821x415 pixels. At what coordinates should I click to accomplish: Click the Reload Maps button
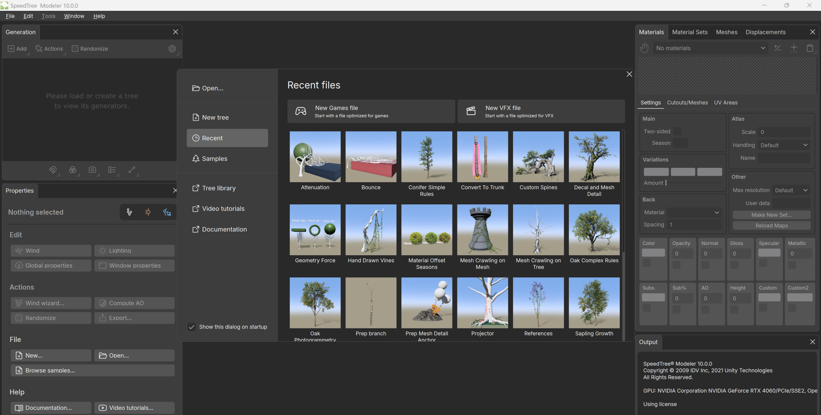771,225
